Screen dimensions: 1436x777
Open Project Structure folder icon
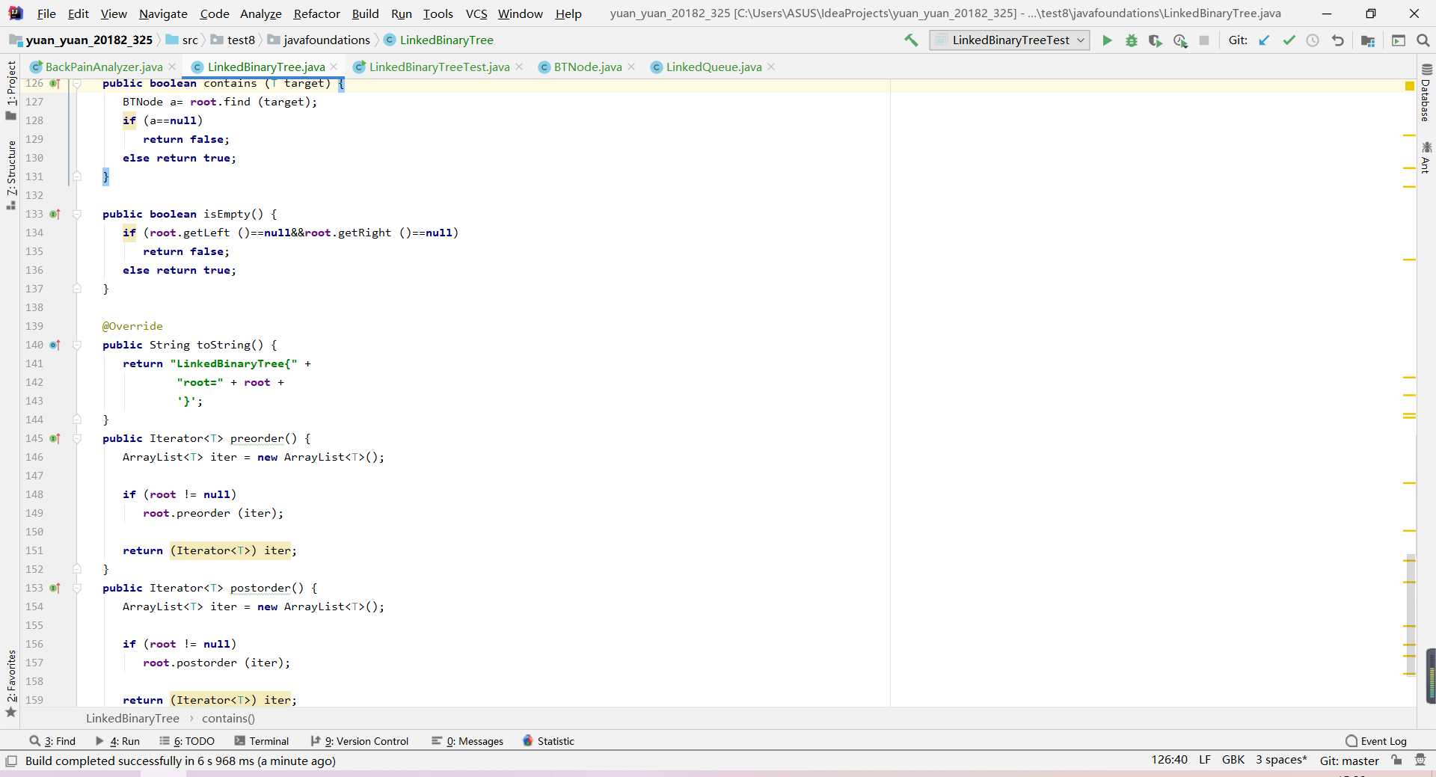(x=1368, y=40)
